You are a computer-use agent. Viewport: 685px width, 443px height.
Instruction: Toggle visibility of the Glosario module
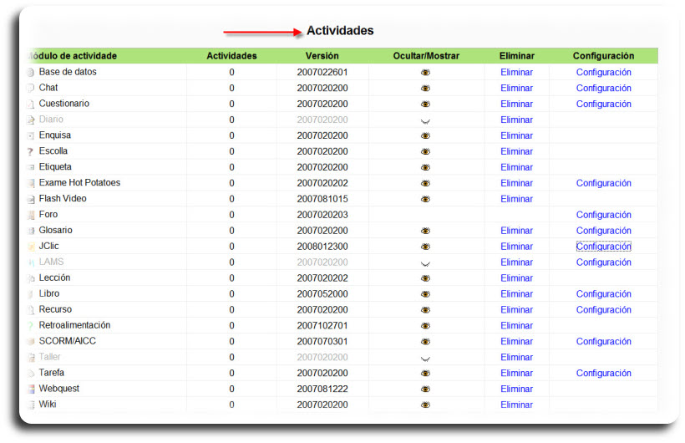pos(425,231)
